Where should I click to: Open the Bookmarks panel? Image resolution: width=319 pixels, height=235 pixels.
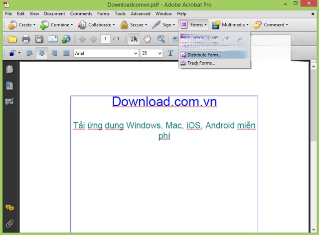coord(9,85)
